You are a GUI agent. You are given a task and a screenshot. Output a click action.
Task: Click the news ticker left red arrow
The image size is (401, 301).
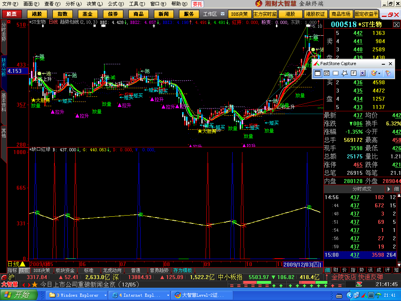[x=24, y=285]
